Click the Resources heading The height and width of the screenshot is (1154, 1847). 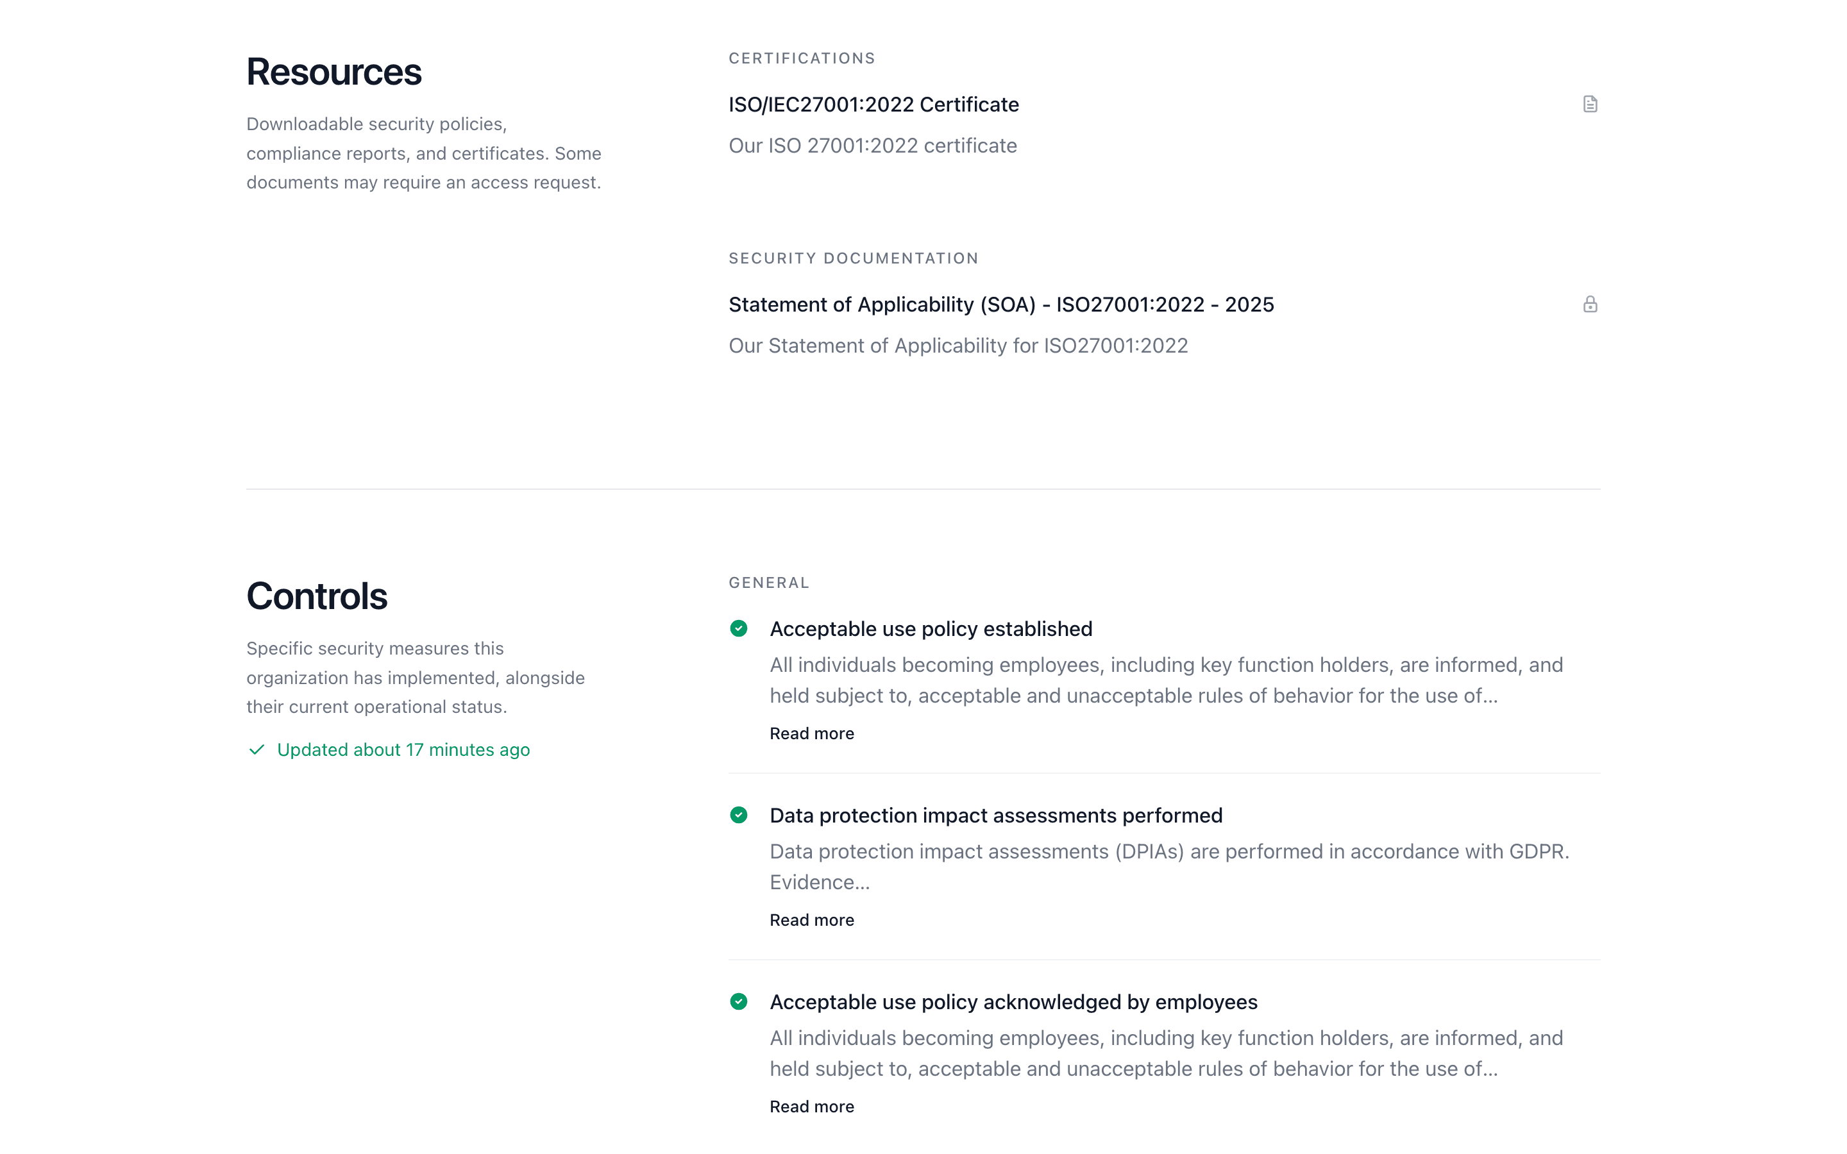[333, 72]
